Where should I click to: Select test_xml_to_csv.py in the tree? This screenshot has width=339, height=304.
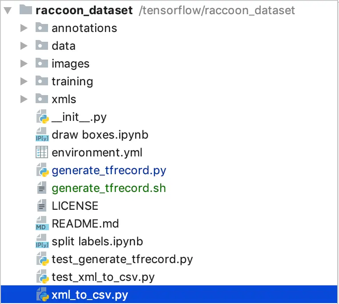pyautogui.click(x=103, y=277)
